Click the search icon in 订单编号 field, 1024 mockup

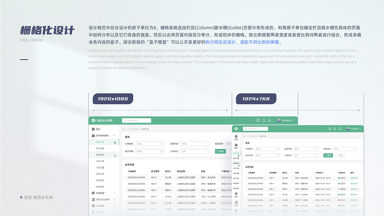[x=277, y=149]
